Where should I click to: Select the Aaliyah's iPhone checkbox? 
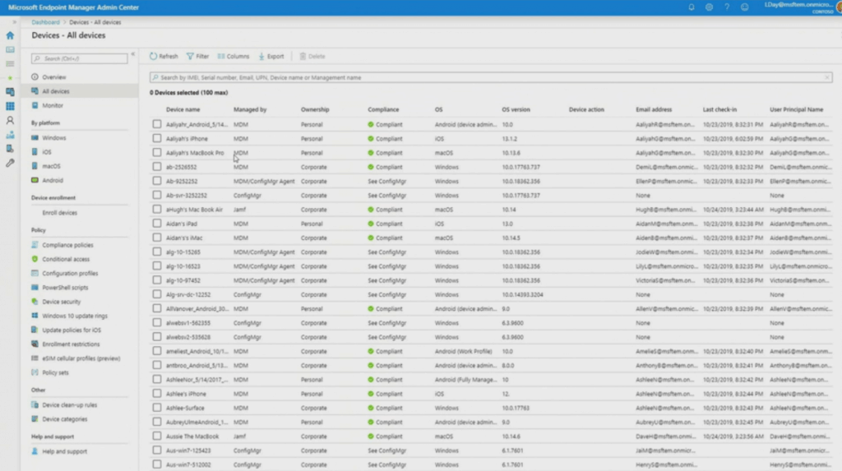[157, 138]
